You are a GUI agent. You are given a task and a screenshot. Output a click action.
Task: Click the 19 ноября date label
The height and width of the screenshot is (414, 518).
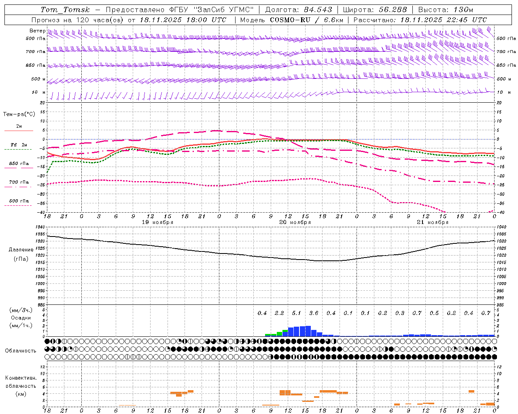point(157,222)
